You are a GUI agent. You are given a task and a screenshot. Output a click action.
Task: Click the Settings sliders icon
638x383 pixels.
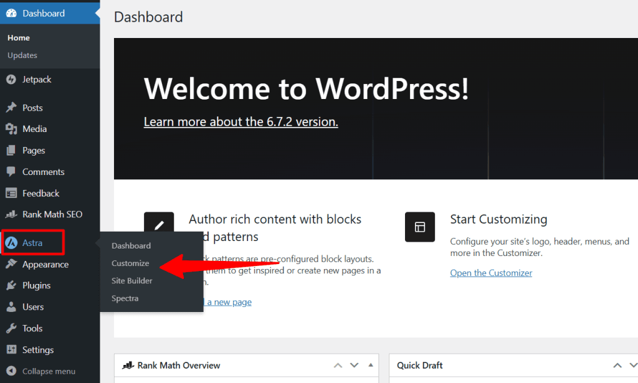pyautogui.click(x=11, y=350)
